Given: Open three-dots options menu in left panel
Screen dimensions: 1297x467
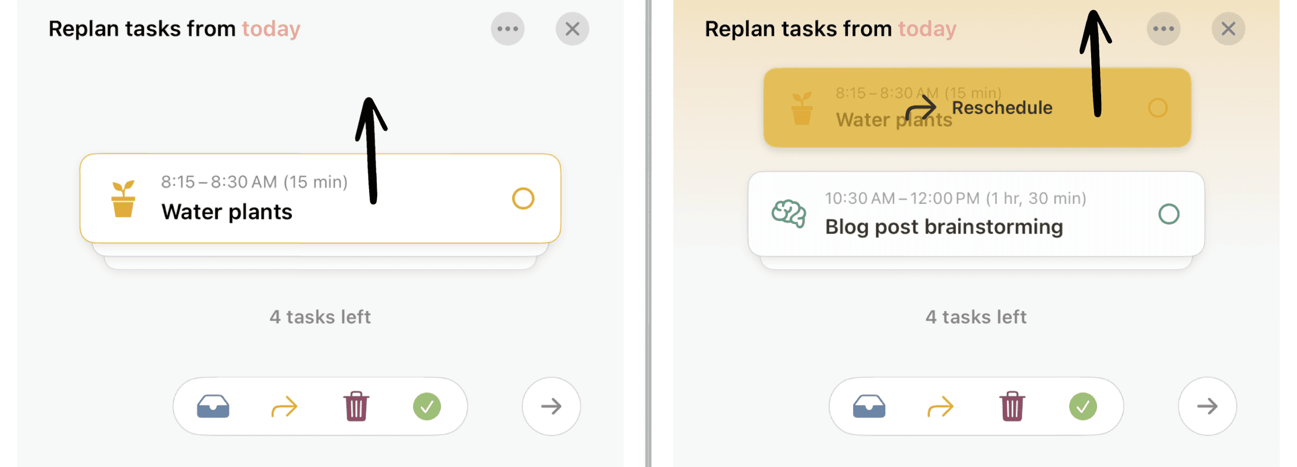Looking at the screenshot, I should [x=508, y=28].
